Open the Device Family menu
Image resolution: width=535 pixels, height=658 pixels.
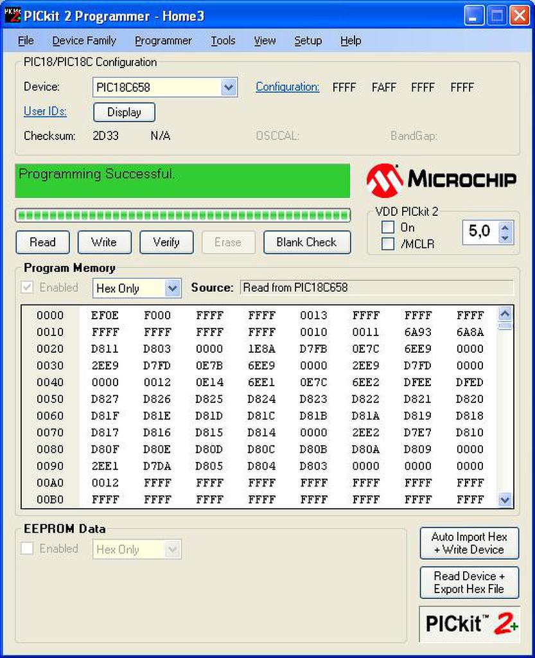(x=84, y=40)
